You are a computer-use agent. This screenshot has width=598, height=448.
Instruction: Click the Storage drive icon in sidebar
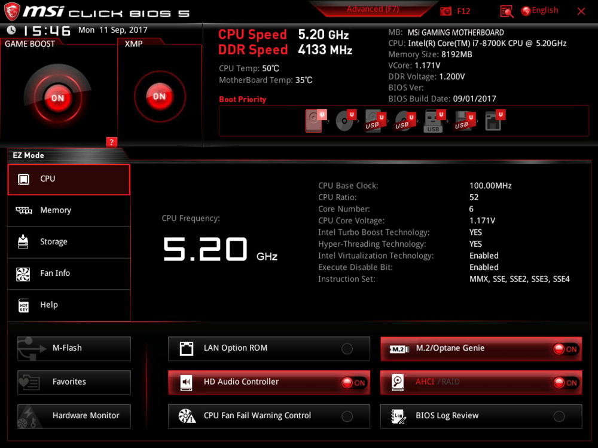point(23,241)
